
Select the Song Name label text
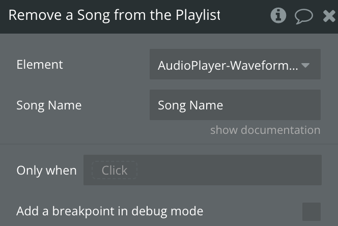(49, 105)
